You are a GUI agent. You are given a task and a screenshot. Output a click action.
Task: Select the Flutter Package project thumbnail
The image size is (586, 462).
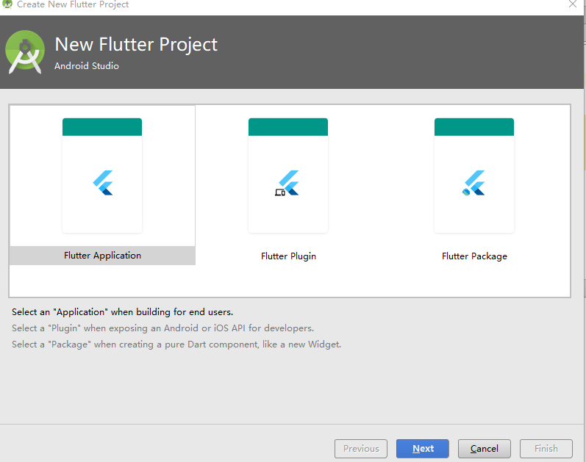[474, 176]
